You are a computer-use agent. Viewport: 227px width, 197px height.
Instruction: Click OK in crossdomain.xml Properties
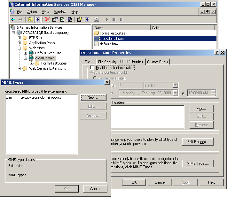pos(134,182)
